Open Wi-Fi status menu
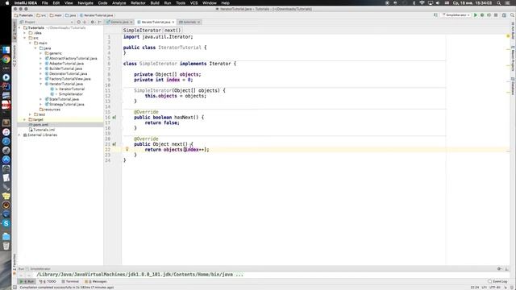 422,3
